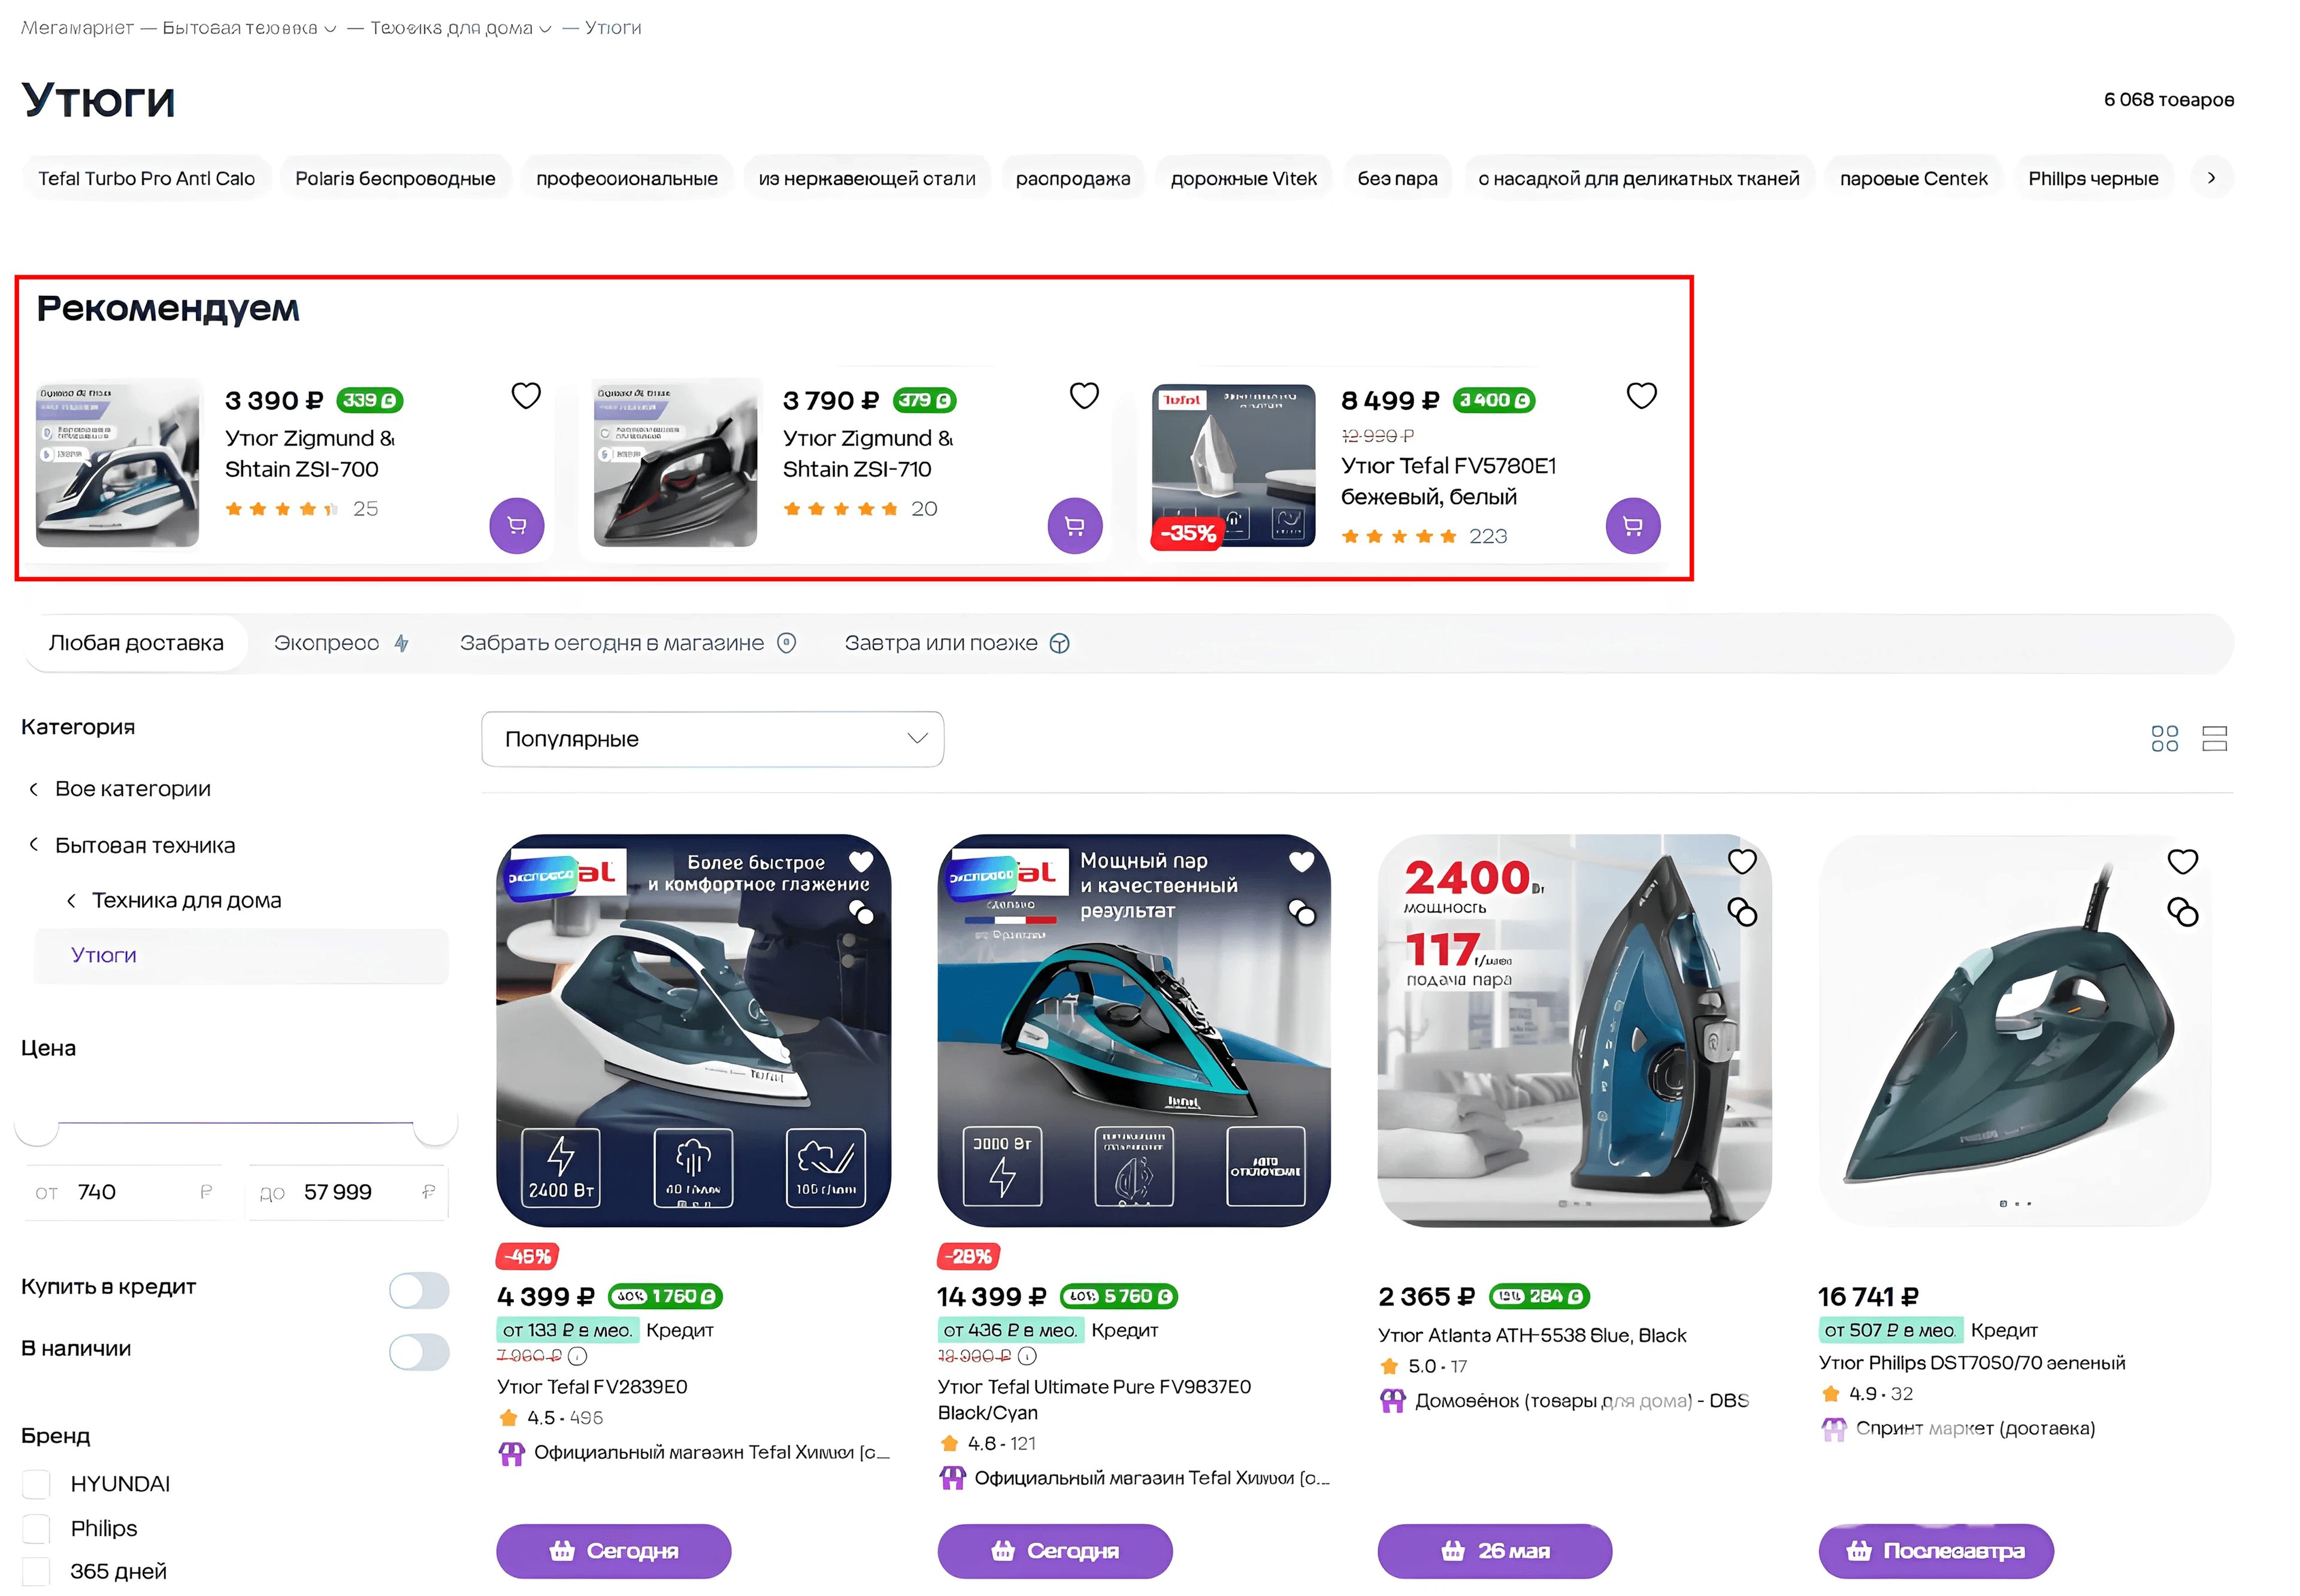The width and height of the screenshot is (2300, 1596).
Task: Buy Philips iron with Послезавтра delivery
Action: pos(1936,1551)
